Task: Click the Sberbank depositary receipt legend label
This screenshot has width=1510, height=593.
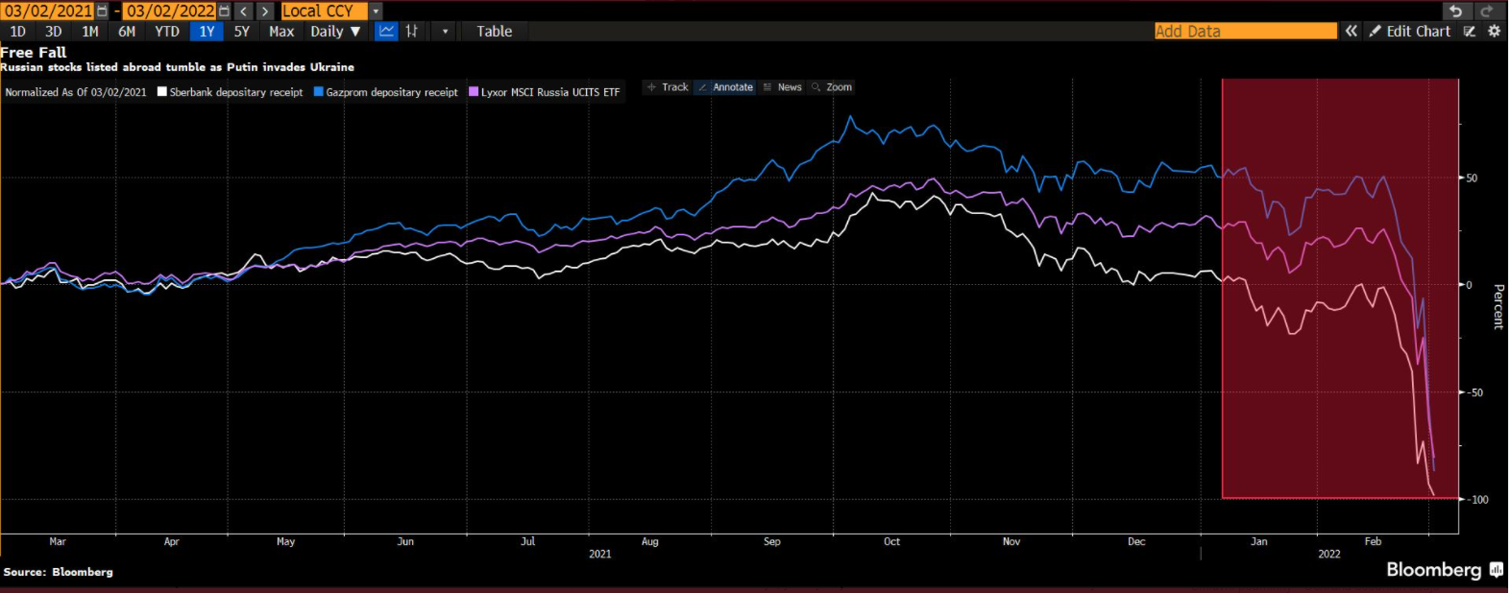Action: pyautogui.click(x=236, y=92)
